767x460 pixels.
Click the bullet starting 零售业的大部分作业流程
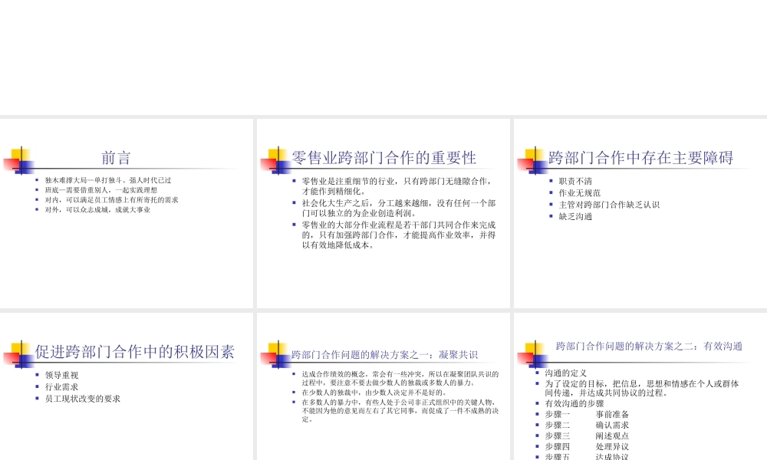coord(399,235)
